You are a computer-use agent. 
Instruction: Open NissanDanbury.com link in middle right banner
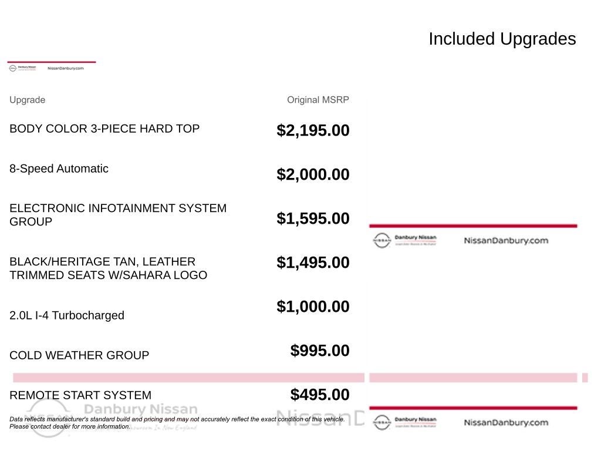[x=506, y=241]
